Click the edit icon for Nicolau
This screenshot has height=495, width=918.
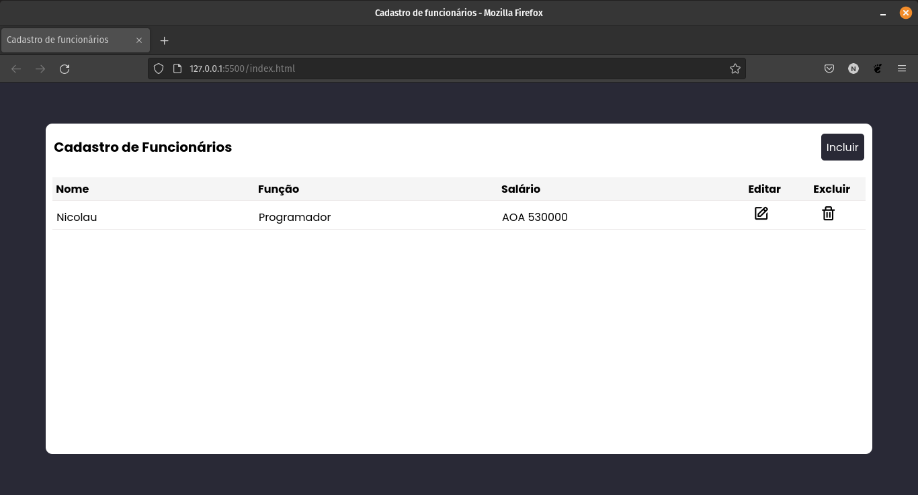pos(761,214)
